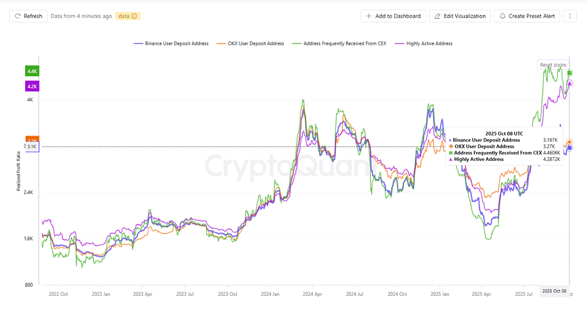Screen dimensions: 586x309
Task: Click the orange diamond marker at series end
Action: [569, 142]
